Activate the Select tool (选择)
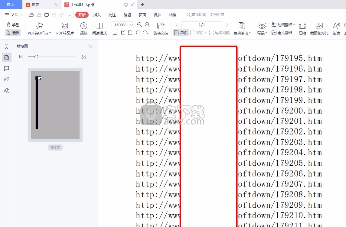The height and width of the screenshot is (227, 346). point(13,33)
